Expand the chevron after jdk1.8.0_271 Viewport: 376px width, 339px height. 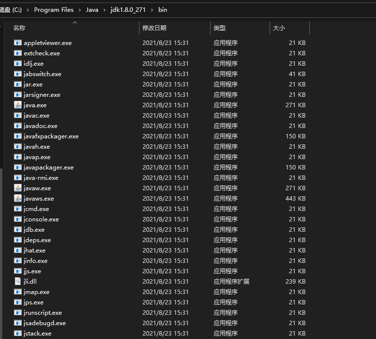(x=151, y=9)
